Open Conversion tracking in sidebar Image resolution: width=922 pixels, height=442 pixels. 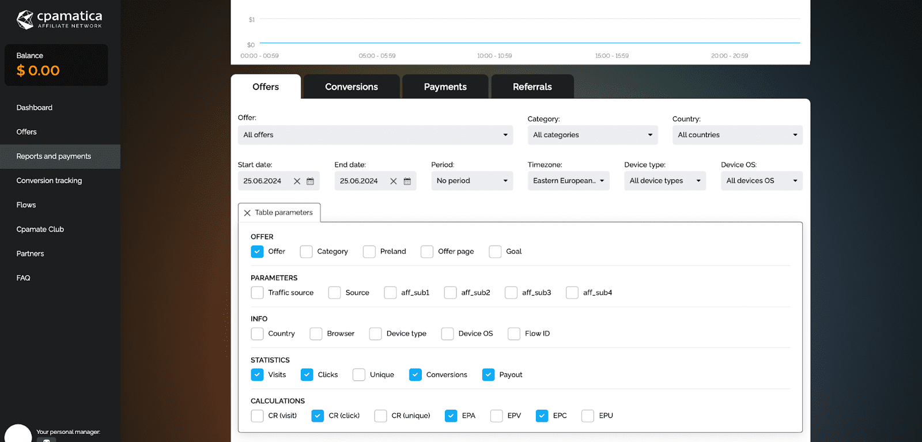pos(49,180)
